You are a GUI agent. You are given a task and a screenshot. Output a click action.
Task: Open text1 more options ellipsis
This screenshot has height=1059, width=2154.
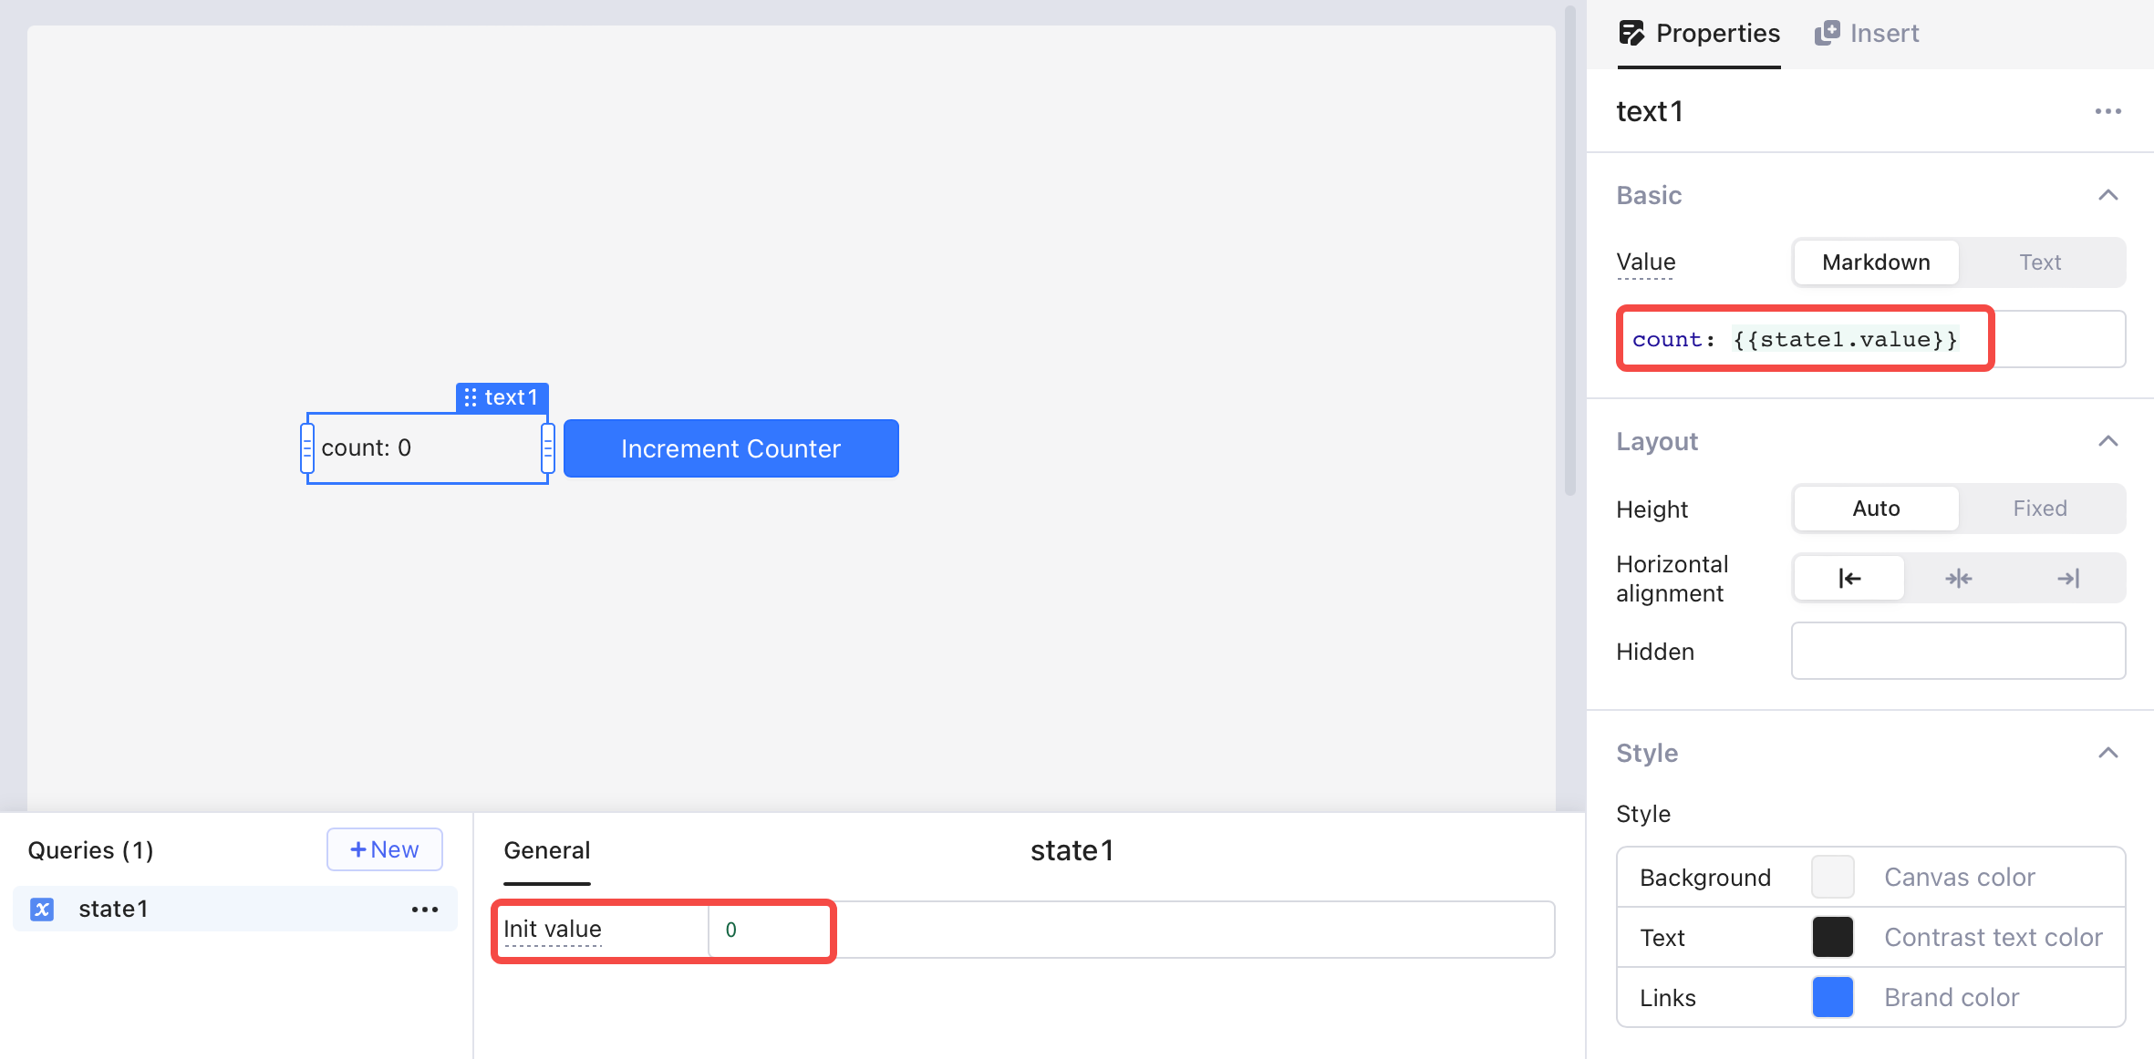click(2107, 111)
